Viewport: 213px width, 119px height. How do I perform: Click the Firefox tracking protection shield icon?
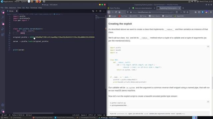tap(127, 12)
